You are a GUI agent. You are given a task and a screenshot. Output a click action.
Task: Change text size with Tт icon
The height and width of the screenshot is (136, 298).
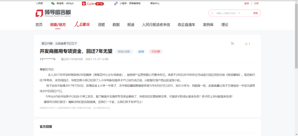click(232, 44)
